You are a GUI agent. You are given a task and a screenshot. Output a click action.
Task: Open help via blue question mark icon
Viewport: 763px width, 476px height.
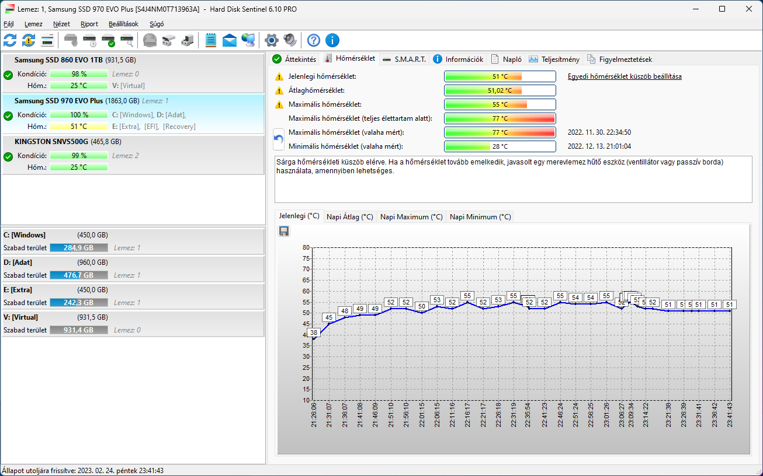coord(314,40)
